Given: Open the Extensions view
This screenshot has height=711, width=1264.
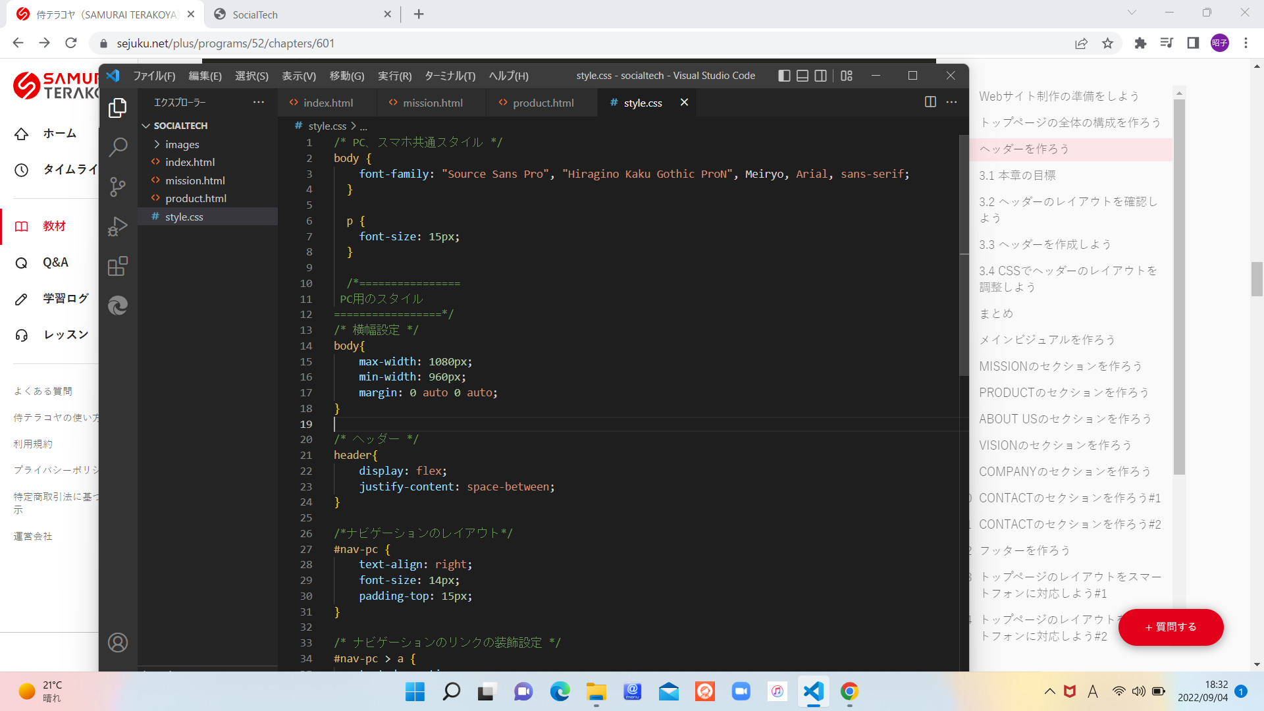Looking at the screenshot, I should coord(118,266).
